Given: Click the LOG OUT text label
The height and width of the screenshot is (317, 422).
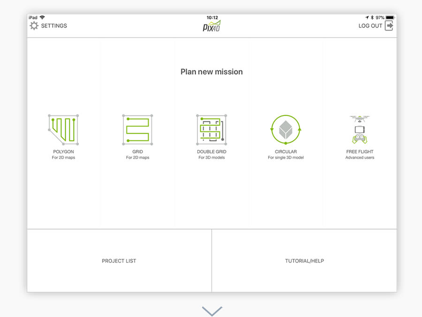Looking at the screenshot, I should [370, 26].
